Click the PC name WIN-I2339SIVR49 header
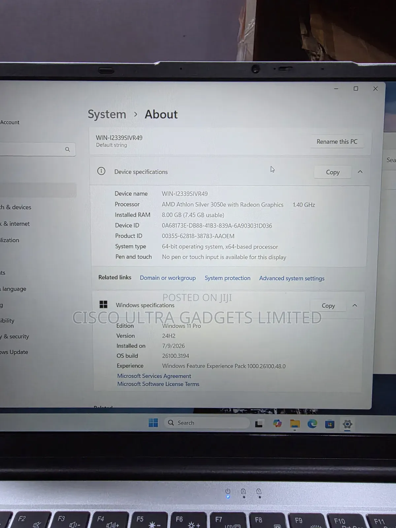 click(x=119, y=138)
